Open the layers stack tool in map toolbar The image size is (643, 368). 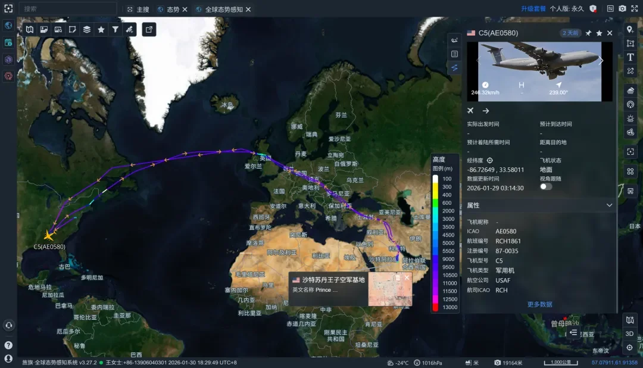[87, 29]
